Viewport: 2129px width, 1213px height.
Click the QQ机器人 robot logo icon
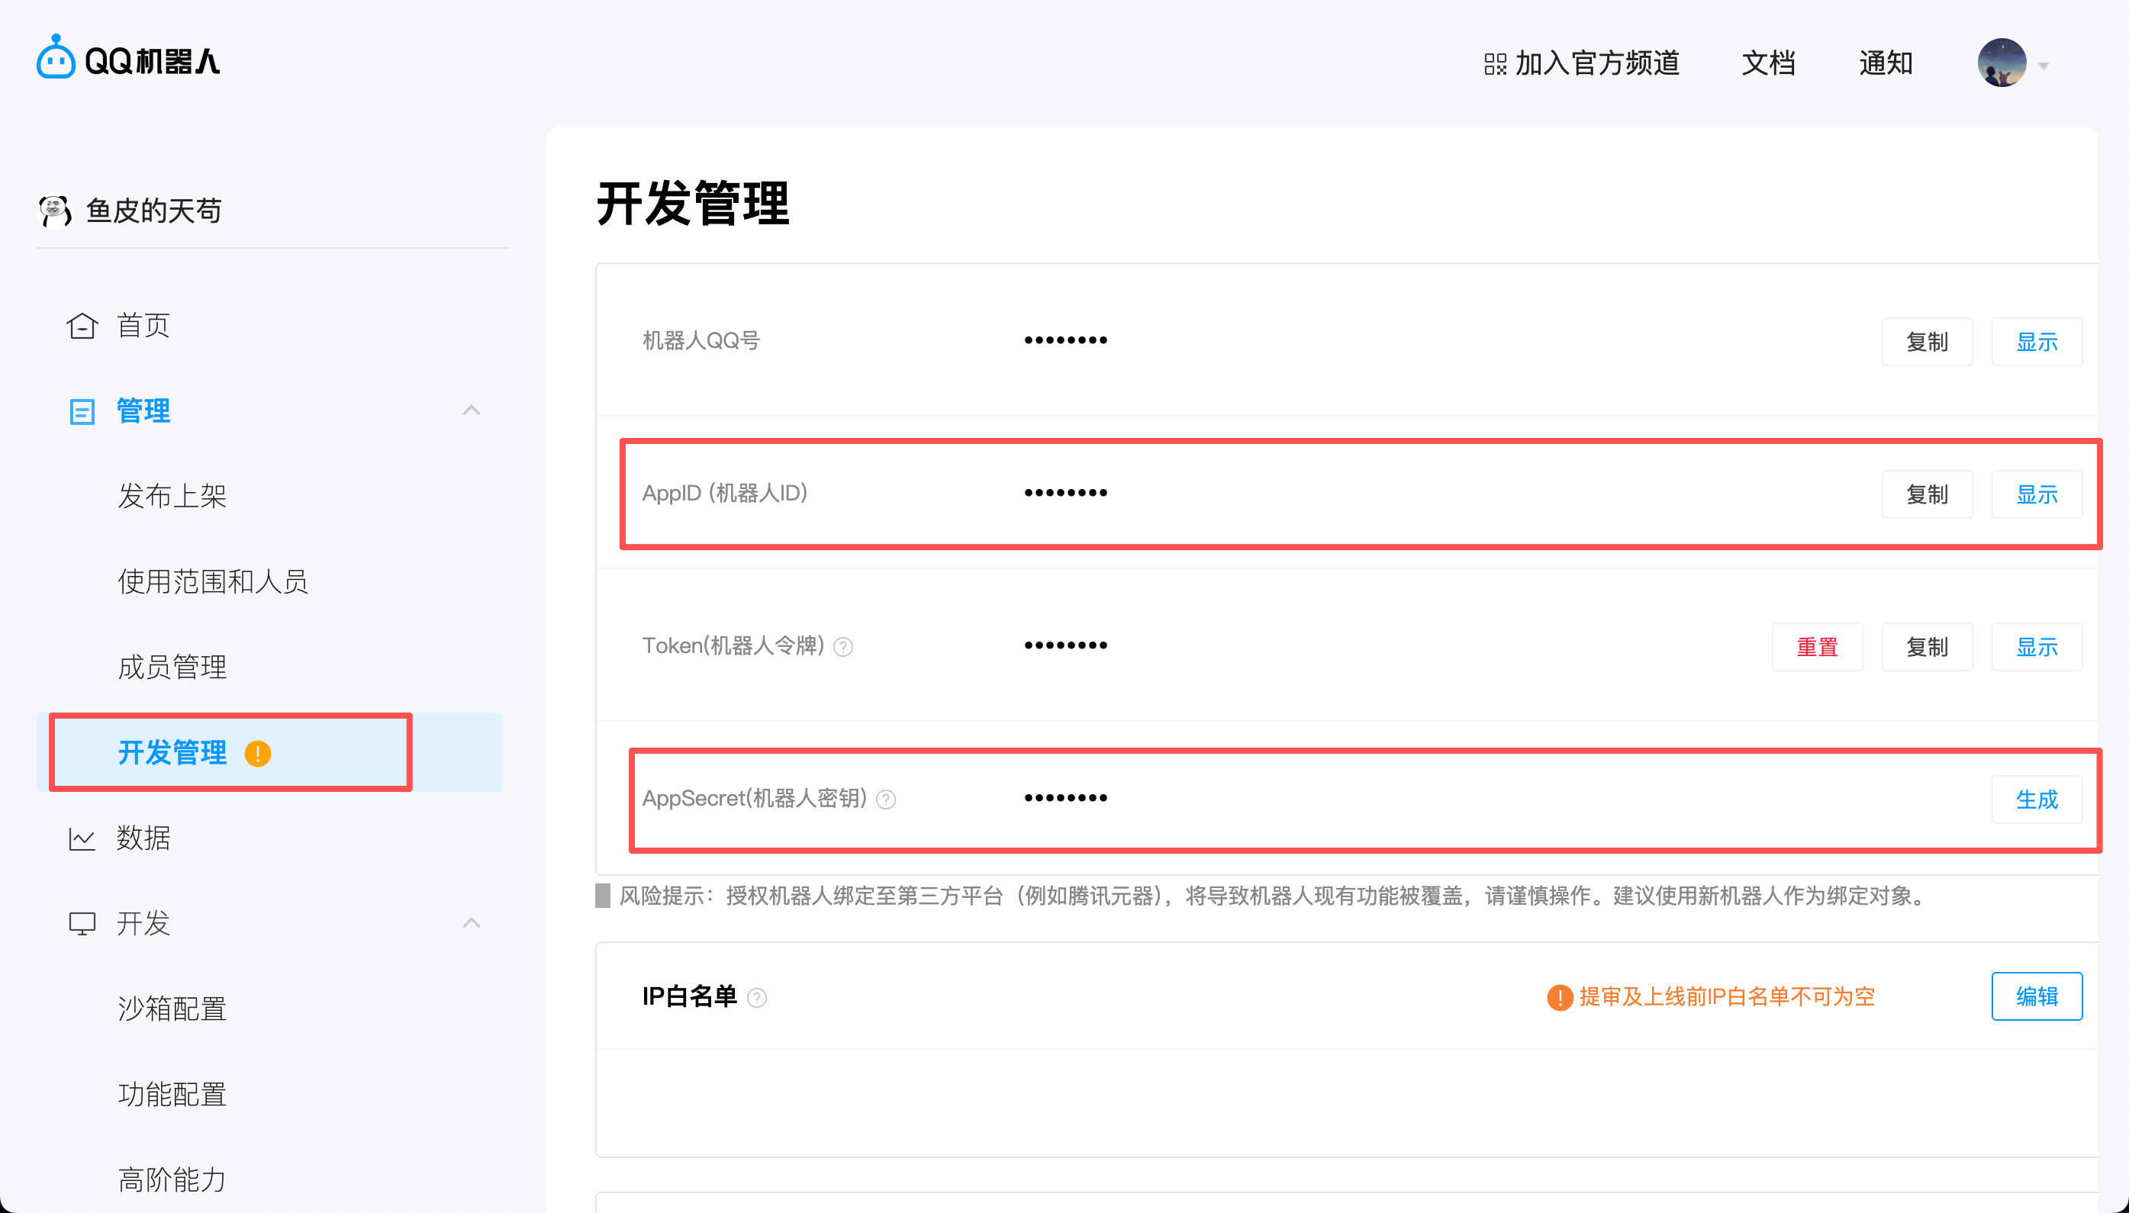56,58
